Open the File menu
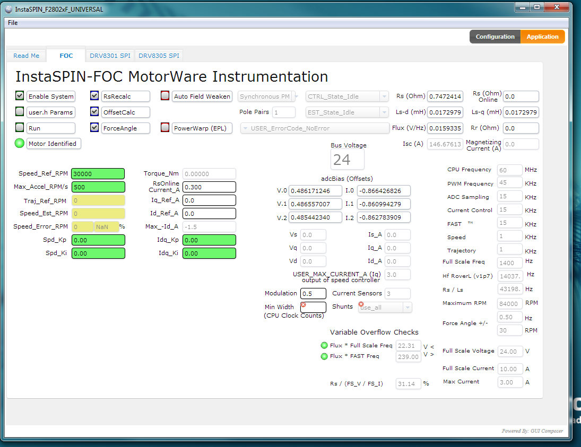 point(13,23)
